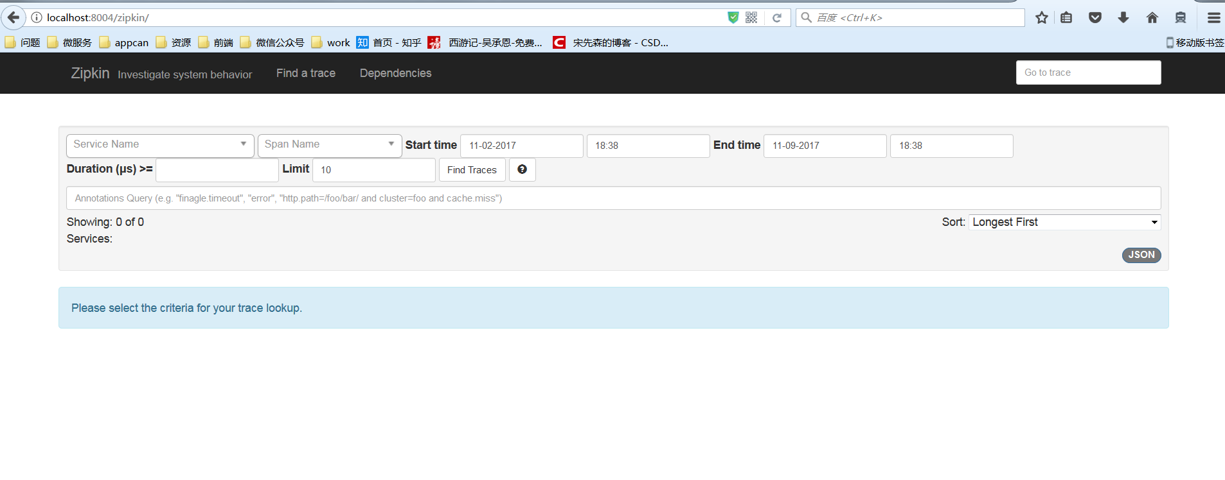
Task: Bookmark this page with the star icon
Action: coord(1042,17)
